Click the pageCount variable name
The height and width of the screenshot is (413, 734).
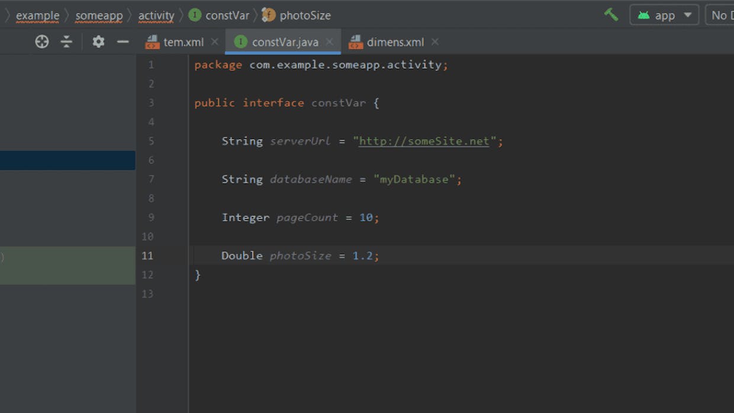coord(307,217)
